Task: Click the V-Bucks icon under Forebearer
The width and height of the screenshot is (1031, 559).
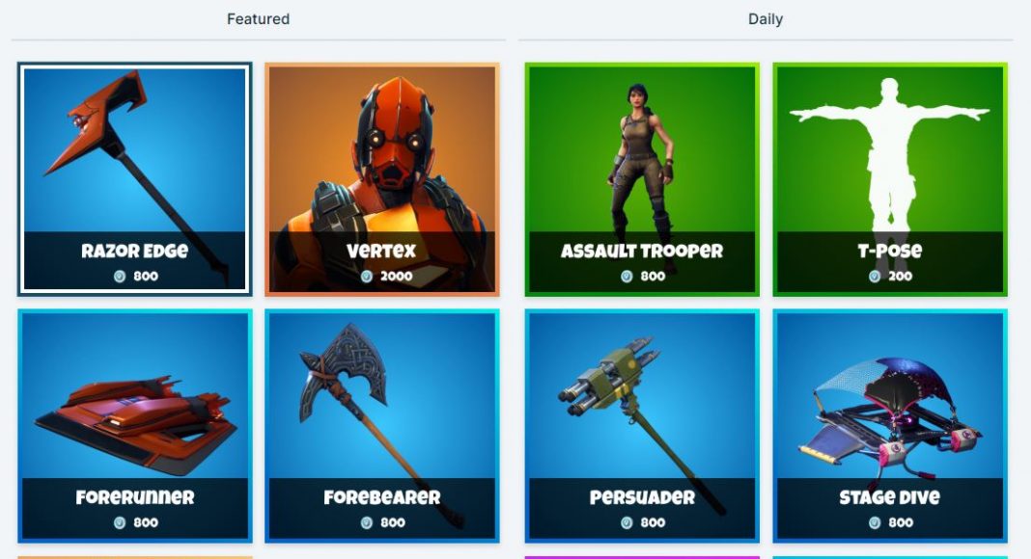Action: pyautogui.click(x=367, y=523)
